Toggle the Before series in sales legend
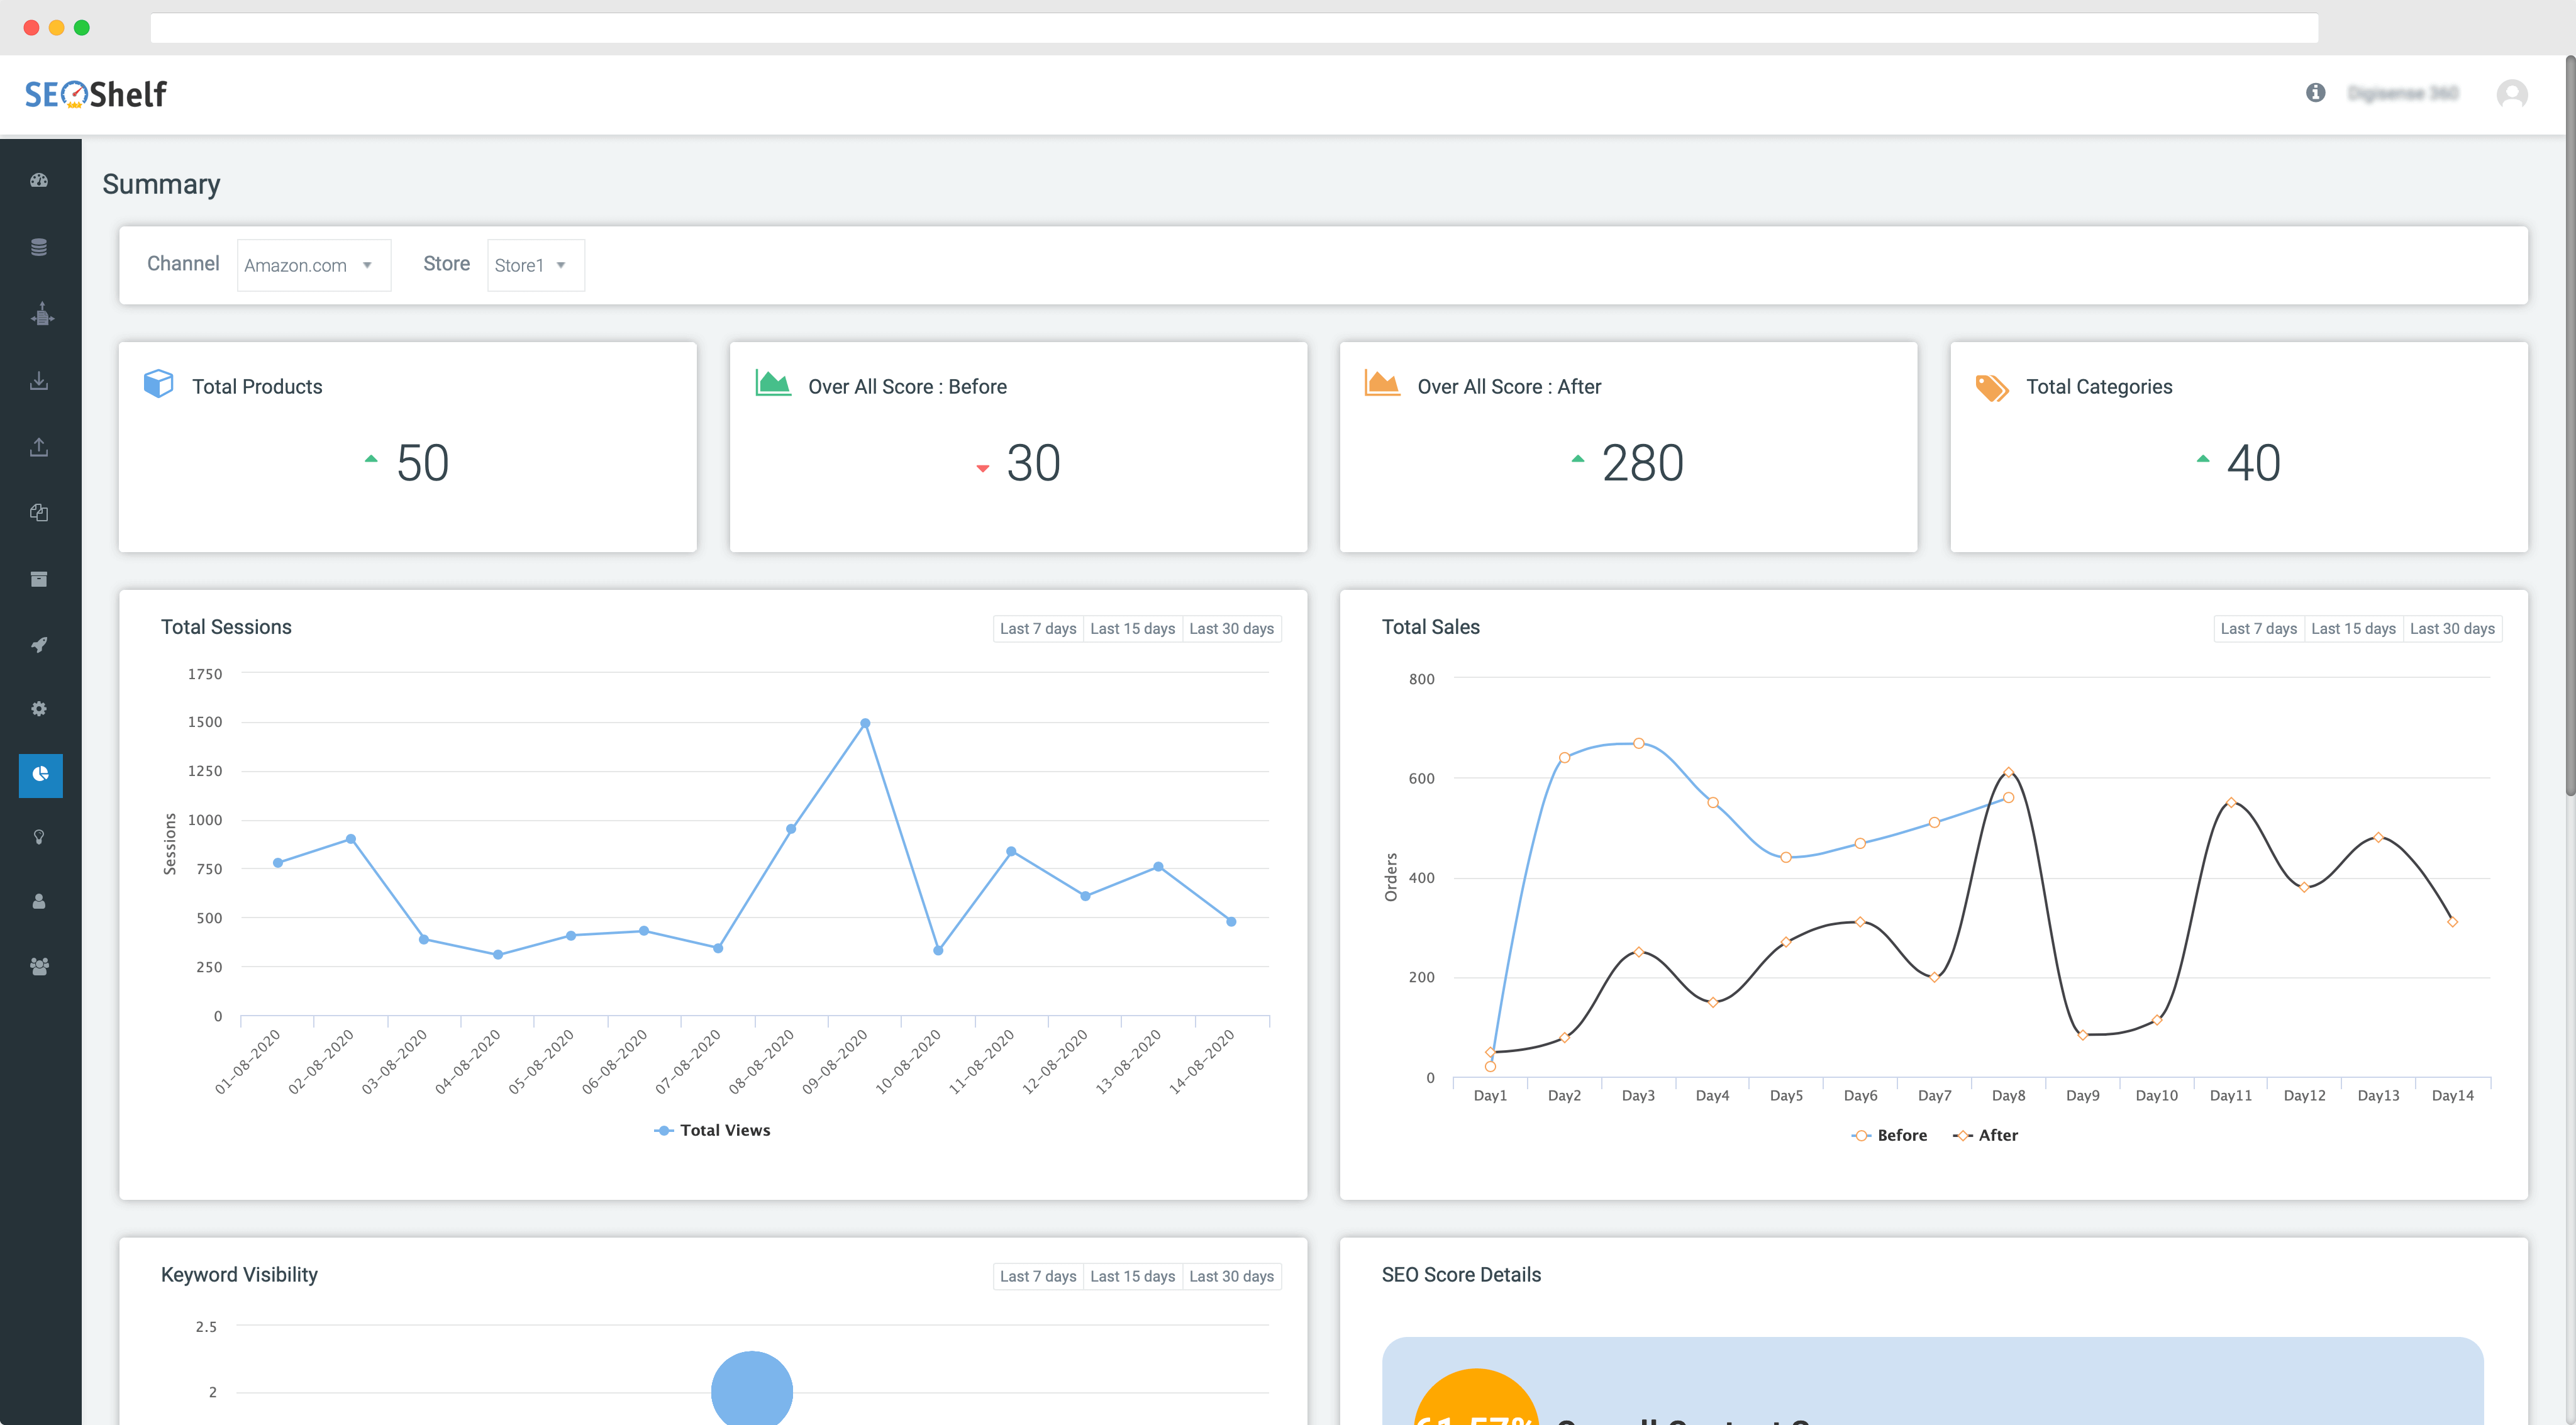Image resolution: width=2576 pixels, height=1425 pixels. (1889, 1135)
